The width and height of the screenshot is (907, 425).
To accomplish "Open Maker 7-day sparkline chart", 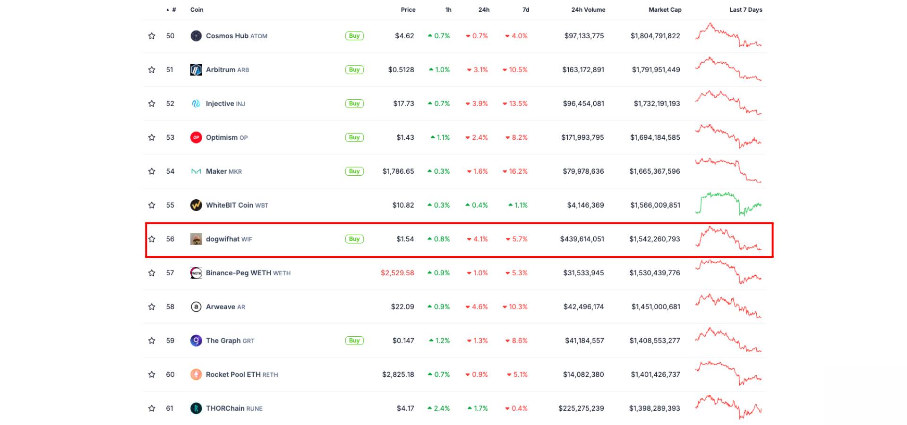I will 728,170.
